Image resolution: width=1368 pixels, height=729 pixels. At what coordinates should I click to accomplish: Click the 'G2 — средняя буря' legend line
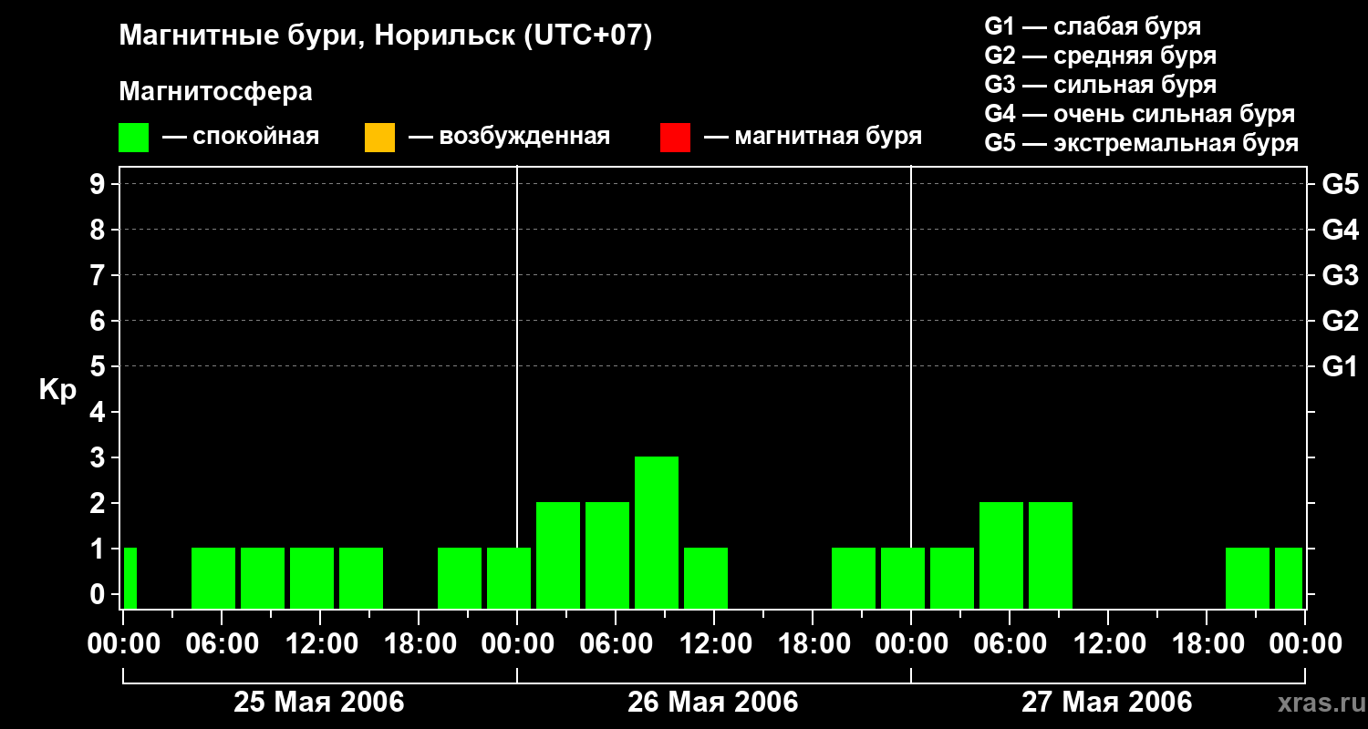pyautogui.click(x=1101, y=56)
